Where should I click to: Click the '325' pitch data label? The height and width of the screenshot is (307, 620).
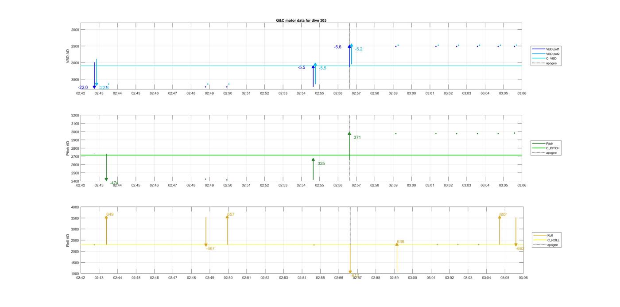tap(321, 164)
